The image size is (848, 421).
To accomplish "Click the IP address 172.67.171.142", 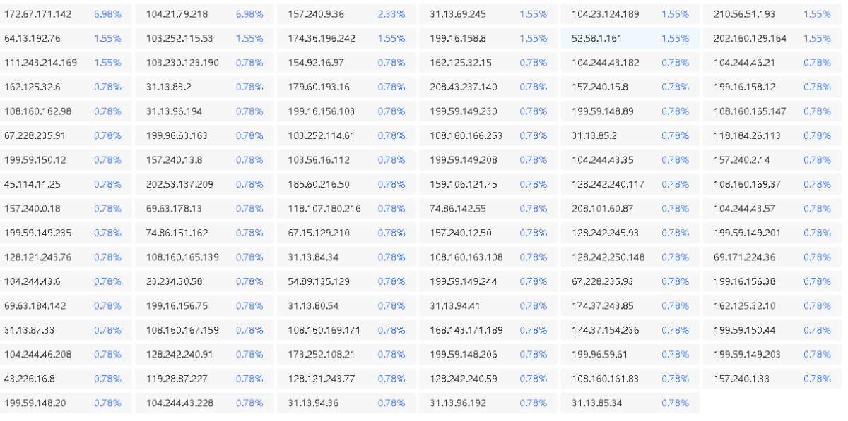I will 38,14.
